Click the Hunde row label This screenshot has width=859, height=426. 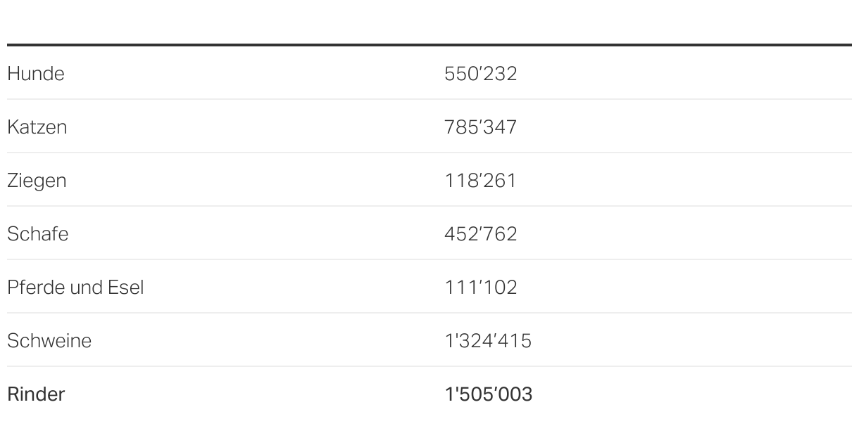pyautogui.click(x=35, y=74)
